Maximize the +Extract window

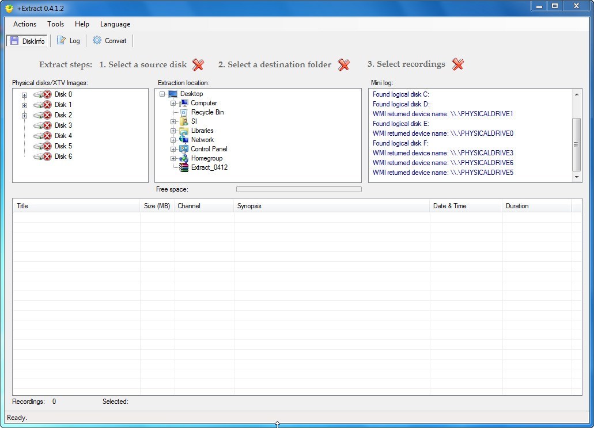tap(555, 6)
